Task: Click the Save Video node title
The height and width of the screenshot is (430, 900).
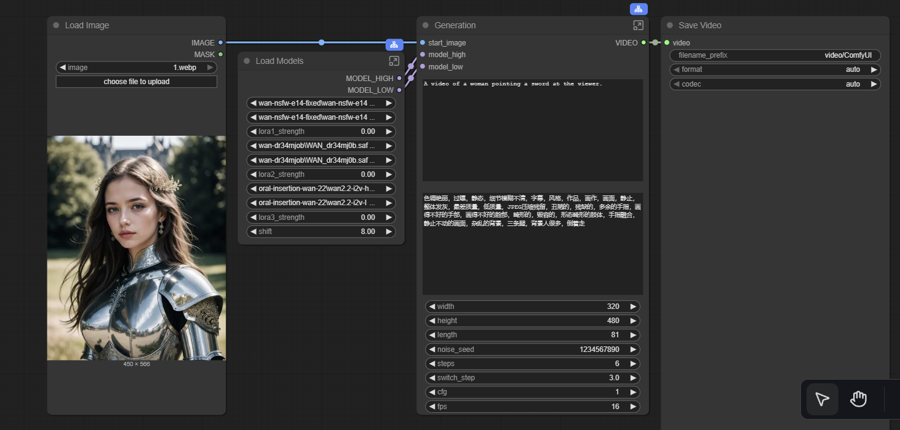Action: 700,25
